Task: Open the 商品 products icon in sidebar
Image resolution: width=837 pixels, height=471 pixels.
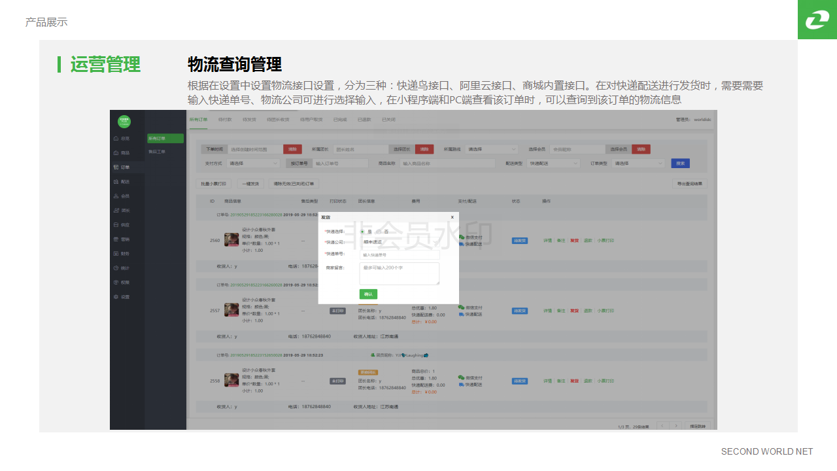Action: [x=116, y=153]
